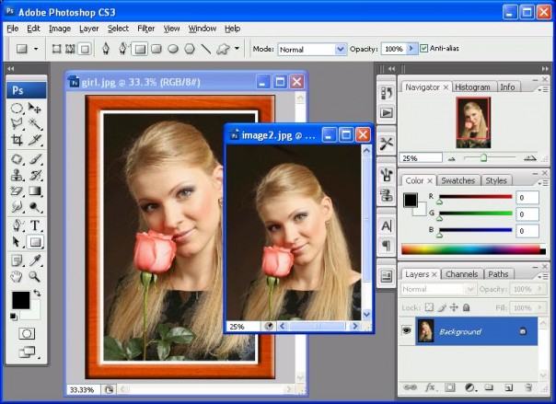Pick the Lasso tool
The image size is (556, 404).
tap(17, 124)
